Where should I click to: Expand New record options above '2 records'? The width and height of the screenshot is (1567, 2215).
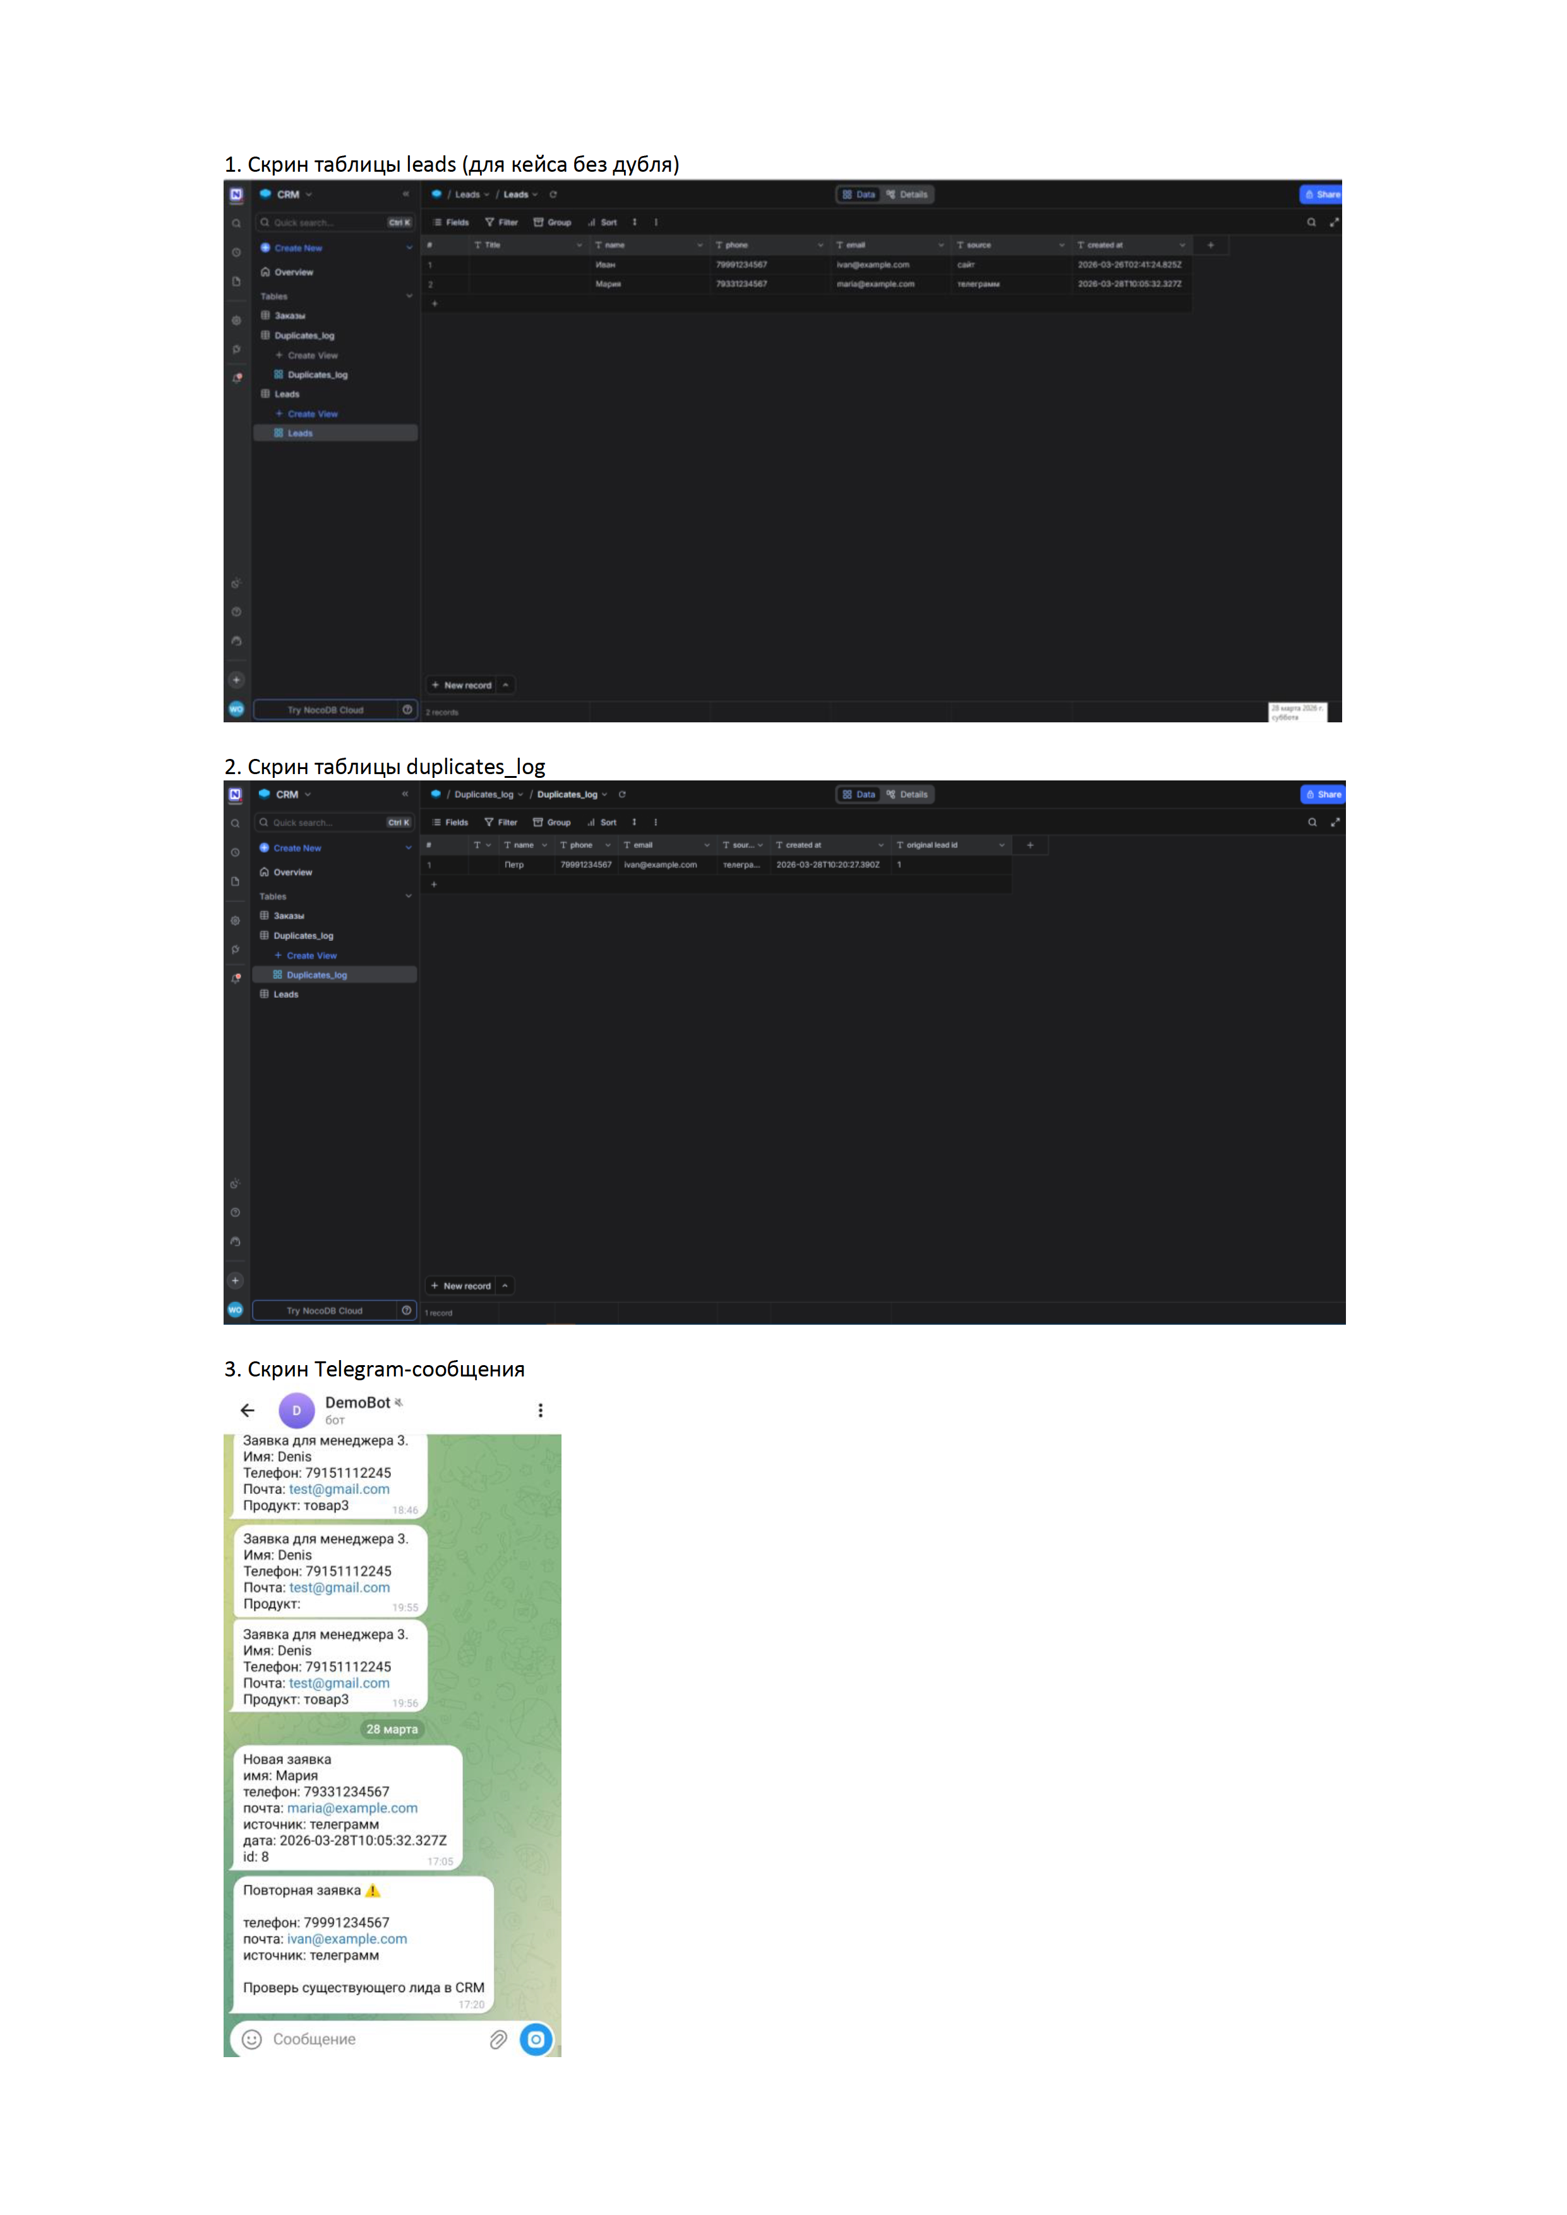(x=506, y=685)
